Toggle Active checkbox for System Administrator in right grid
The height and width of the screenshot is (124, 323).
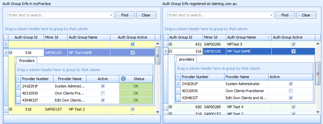point(291,84)
